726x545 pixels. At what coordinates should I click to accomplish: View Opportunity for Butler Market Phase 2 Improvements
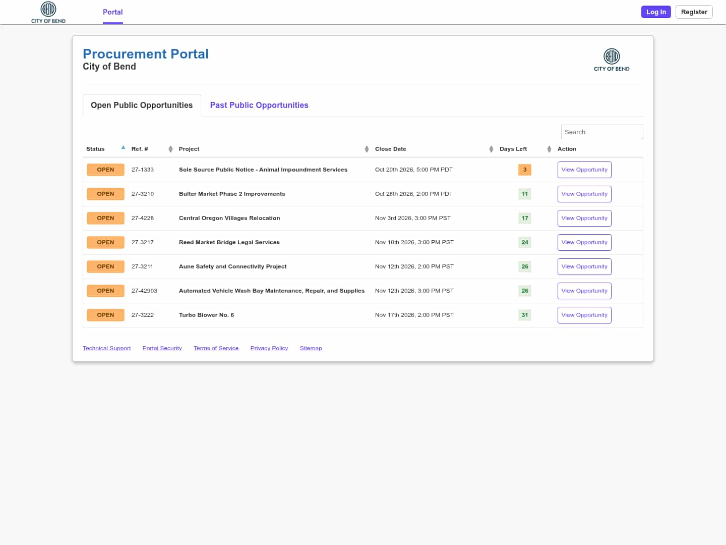click(x=584, y=194)
